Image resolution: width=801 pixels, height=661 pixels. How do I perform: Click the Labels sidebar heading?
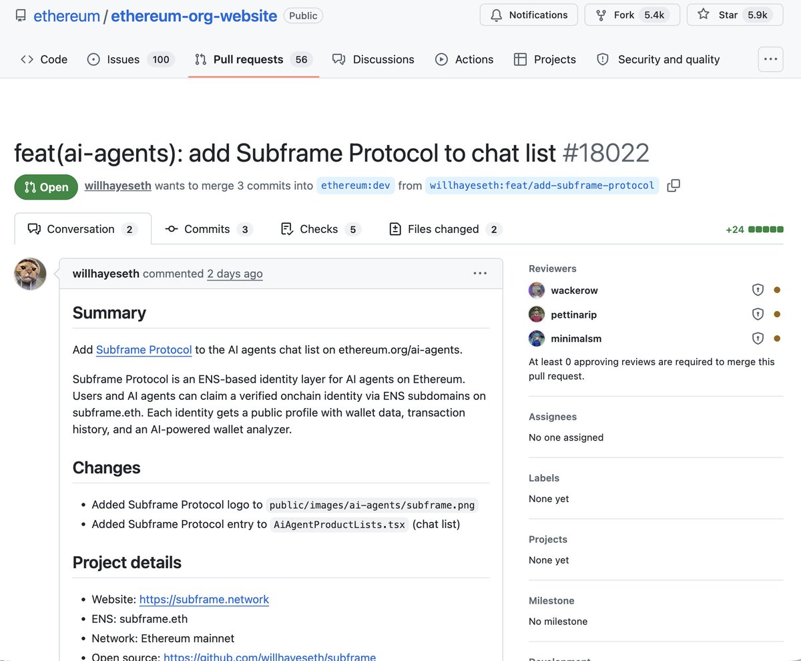[x=544, y=478]
